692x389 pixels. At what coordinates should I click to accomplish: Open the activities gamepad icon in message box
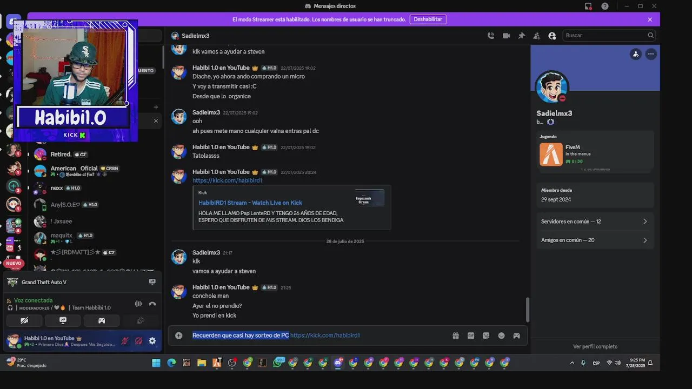(x=516, y=336)
